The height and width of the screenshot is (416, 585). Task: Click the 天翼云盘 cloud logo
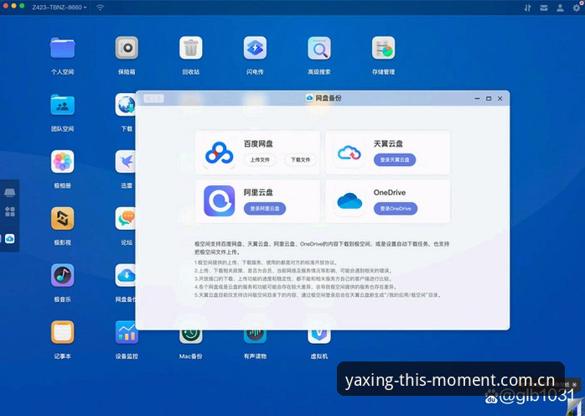click(x=349, y=153)
